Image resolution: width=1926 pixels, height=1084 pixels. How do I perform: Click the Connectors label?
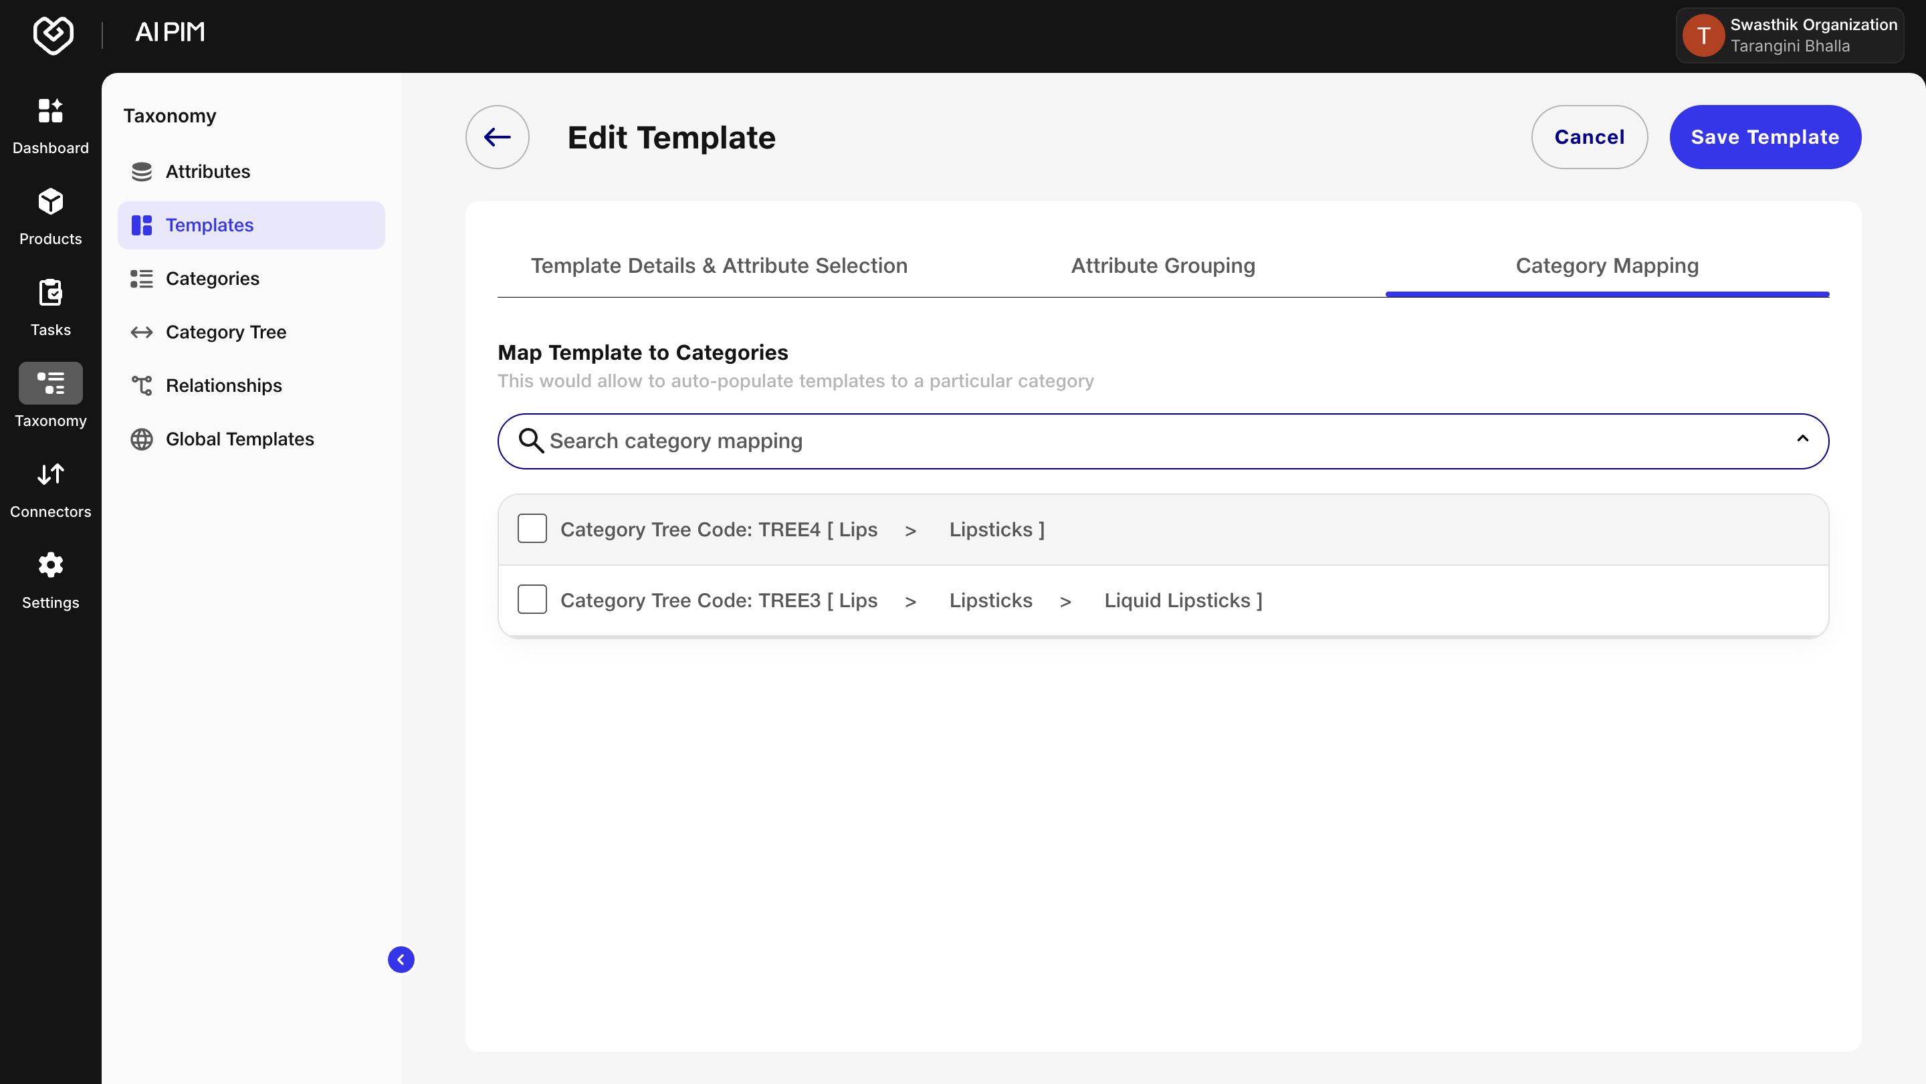tap(50, 512)
